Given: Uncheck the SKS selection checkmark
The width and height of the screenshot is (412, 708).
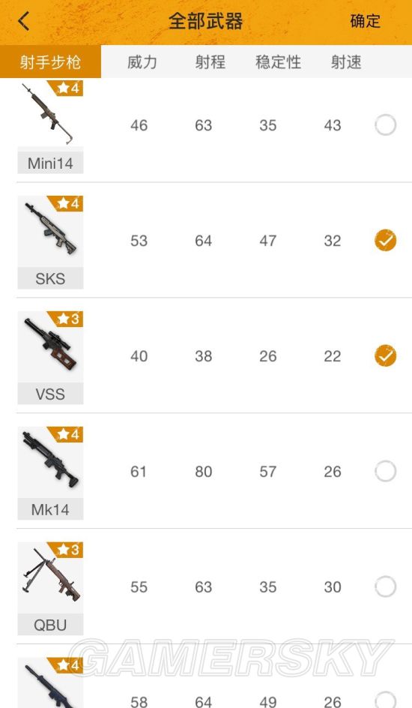Looking at the screenshot, I should pyautogui.click(x=385, y=240).
